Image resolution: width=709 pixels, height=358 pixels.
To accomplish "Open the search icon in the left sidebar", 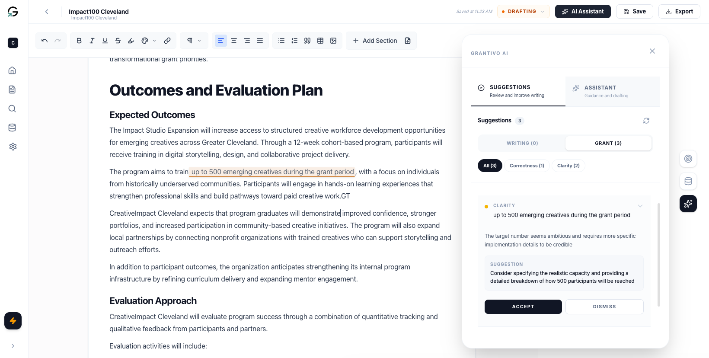I will (x=12, y=109).
